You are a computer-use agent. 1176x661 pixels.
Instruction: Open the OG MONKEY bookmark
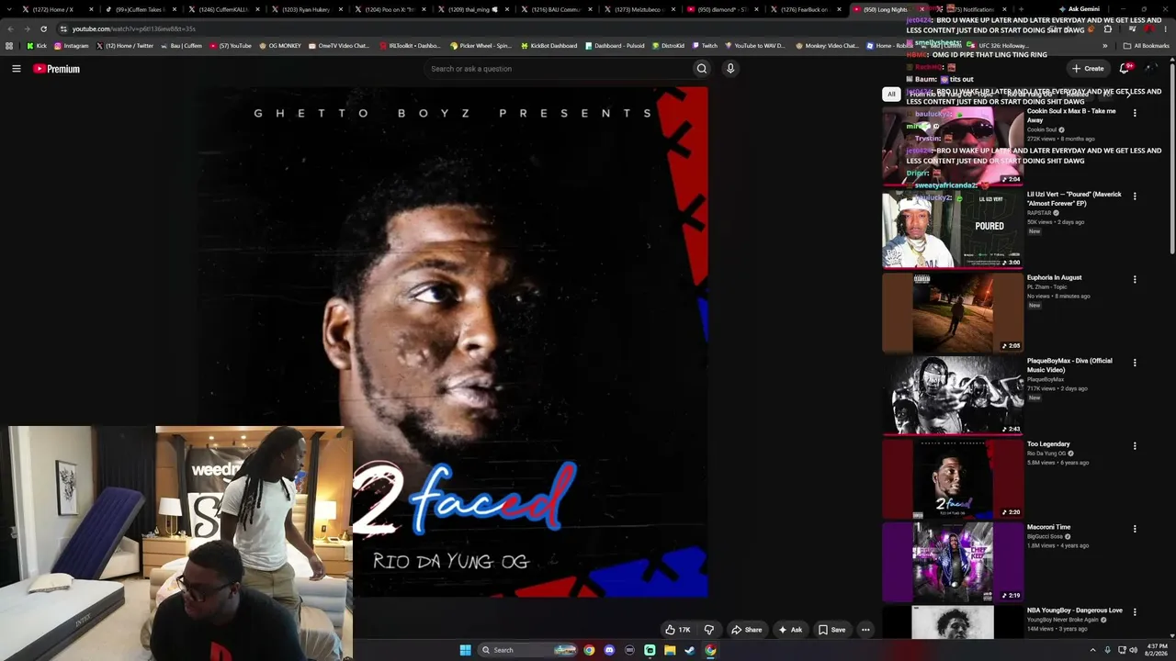(280, 46)
